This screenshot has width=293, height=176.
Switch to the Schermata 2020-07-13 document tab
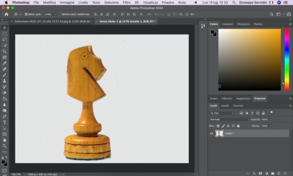pyautogui.click(x=53, y=22)
